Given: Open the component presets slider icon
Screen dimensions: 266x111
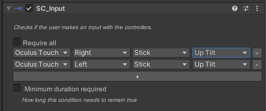Looking at the screenshot, I should (246, 9).
